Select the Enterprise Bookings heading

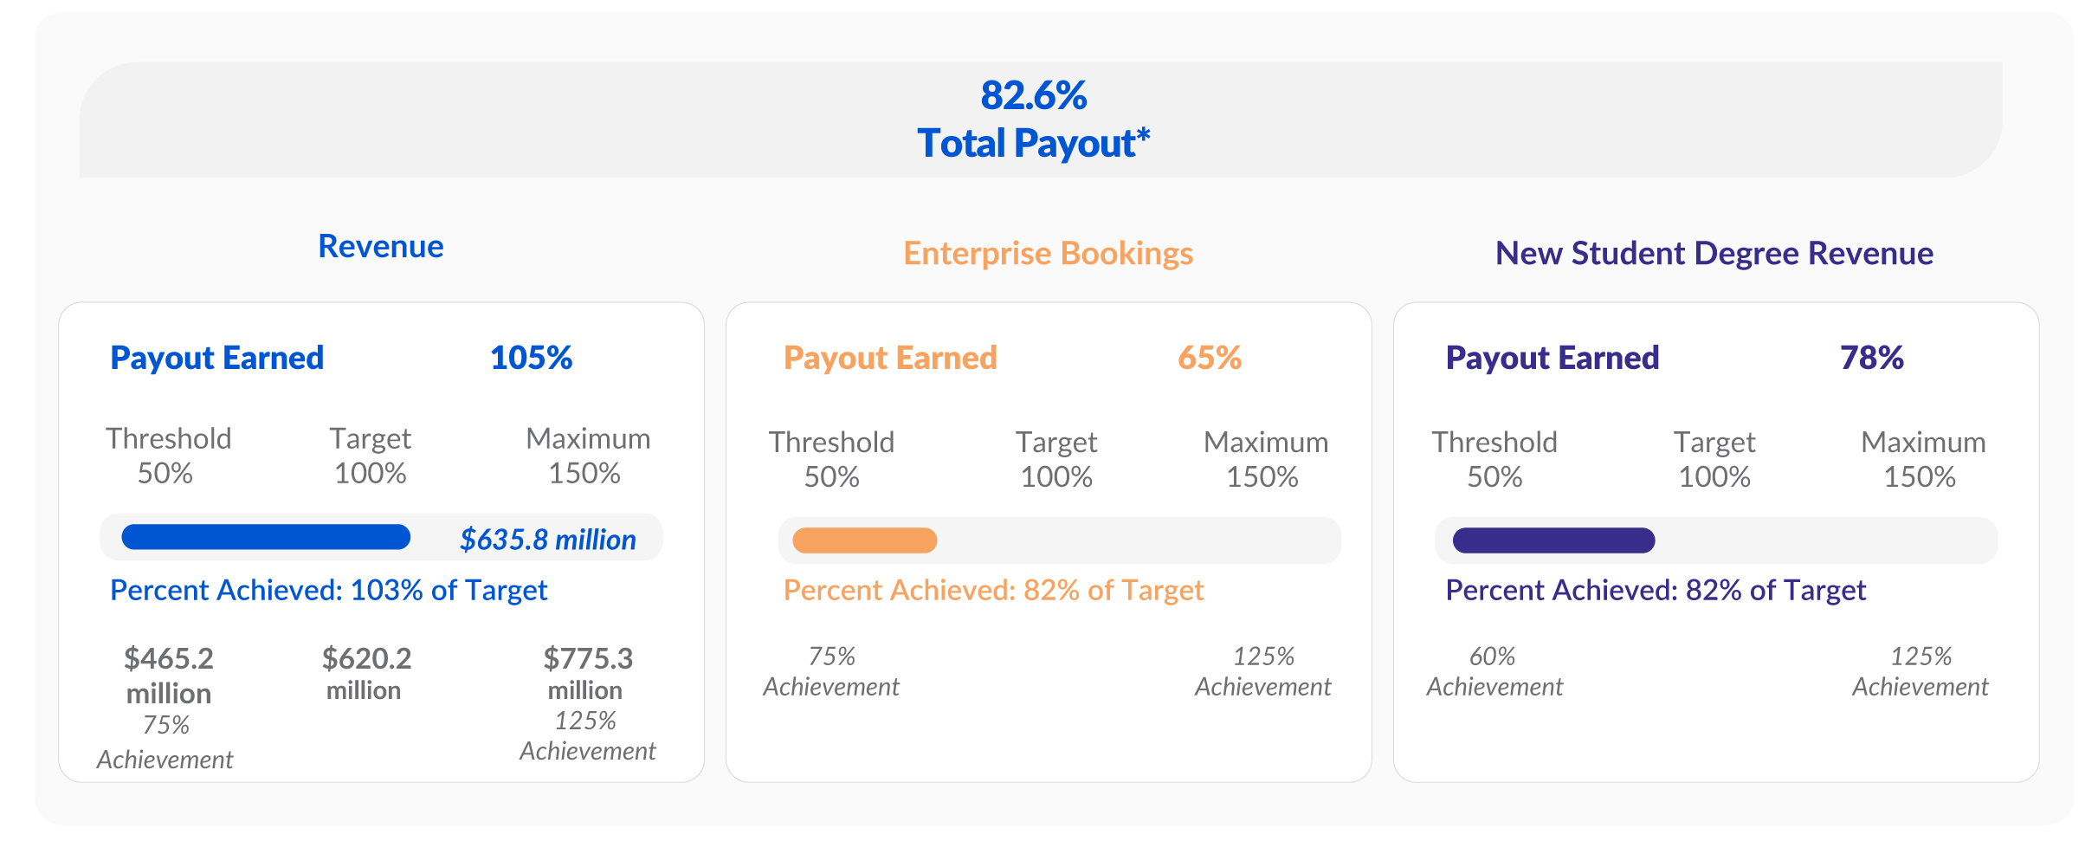(1048, 254)
